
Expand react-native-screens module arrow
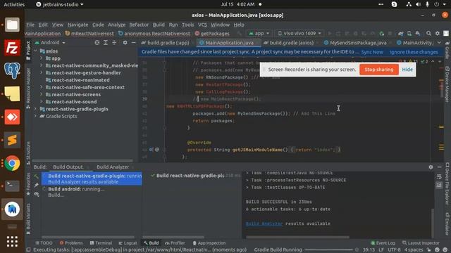tap(42, 94)
